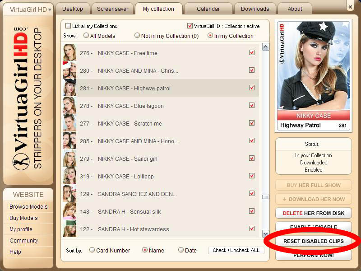Toggle card 279 Sailor girl checkbox
The width and height of the screenshot is (361, 271).
252,158
